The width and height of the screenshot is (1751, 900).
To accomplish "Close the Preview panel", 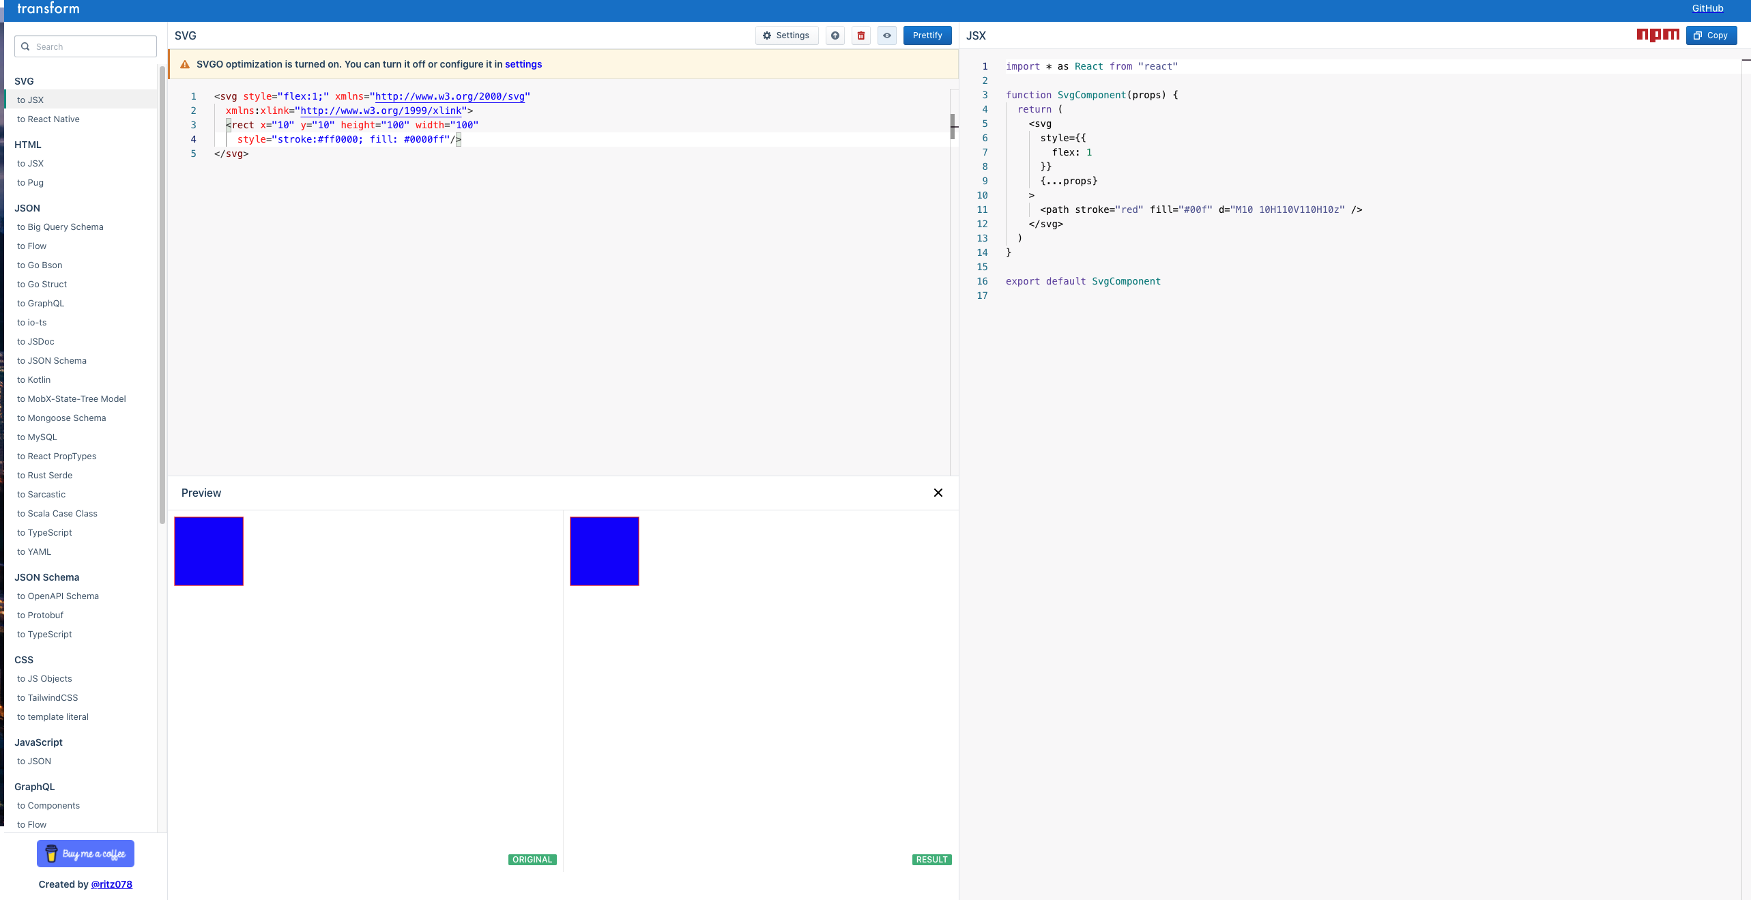I will point(938,493).
